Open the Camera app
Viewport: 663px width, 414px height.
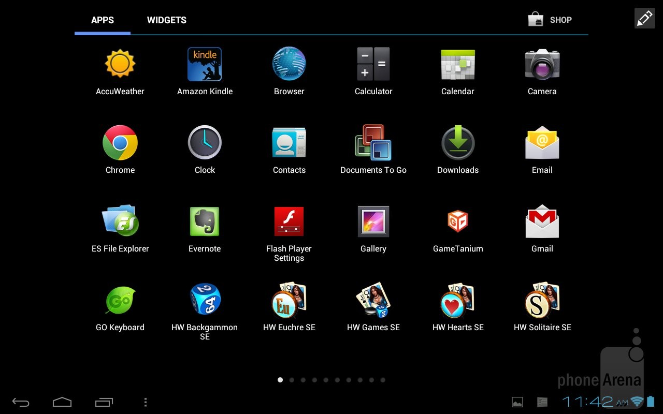pos(542,65)
